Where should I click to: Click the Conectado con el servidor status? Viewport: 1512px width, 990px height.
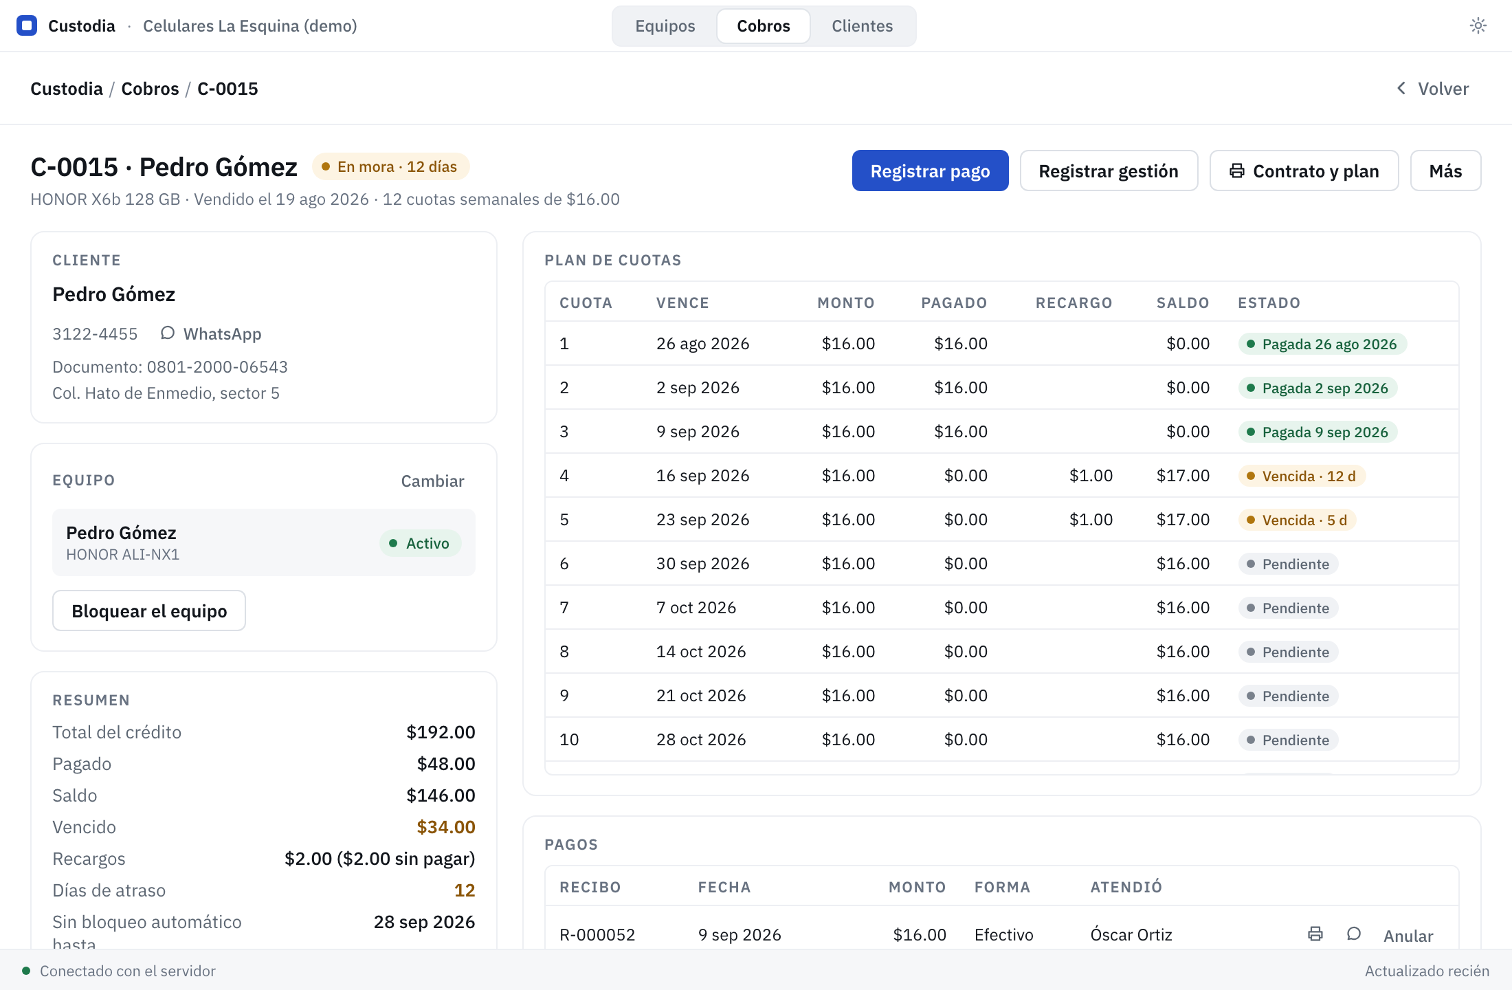tap(119, 971)
